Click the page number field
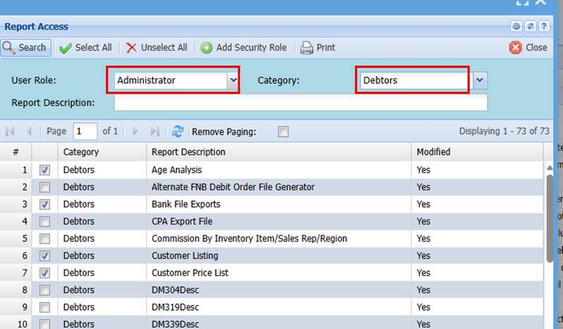The image size is (563, 329). 85,131
